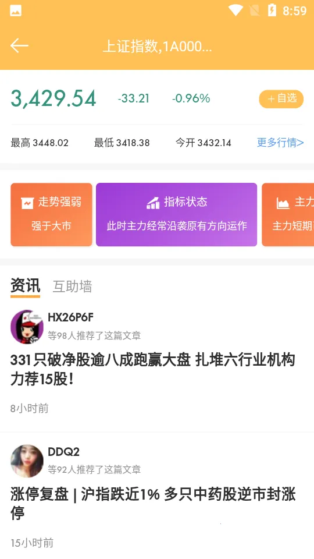Tap the back arrow icon

coord(19,45)
